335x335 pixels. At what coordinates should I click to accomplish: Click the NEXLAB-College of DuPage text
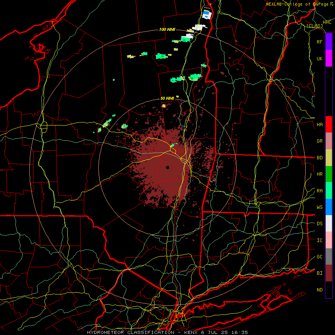tap(298, 4)
